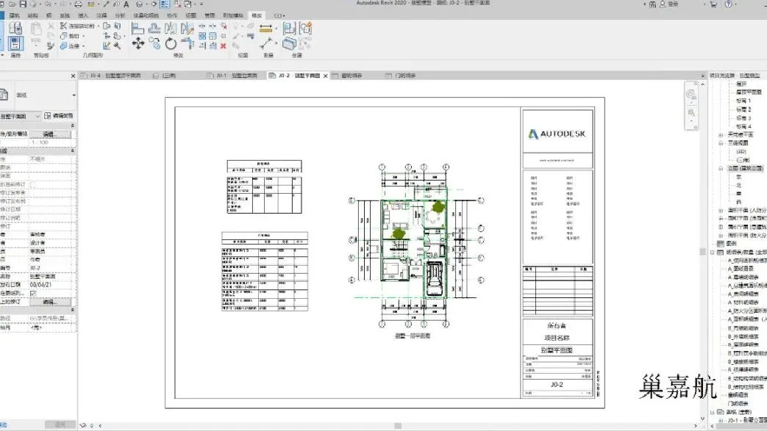Click the 编辑 button beside visibility/graphics overrides
767x431 pixels.
[x=49, y=135]
